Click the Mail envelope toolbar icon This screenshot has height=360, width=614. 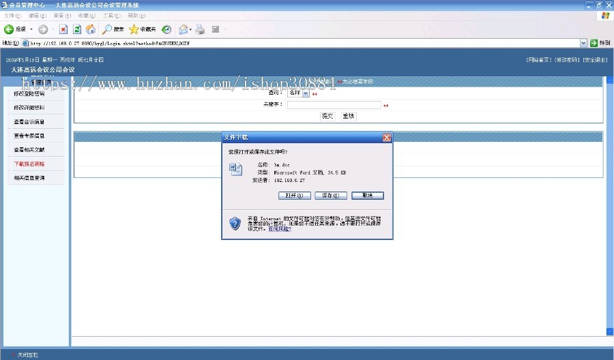183,29
